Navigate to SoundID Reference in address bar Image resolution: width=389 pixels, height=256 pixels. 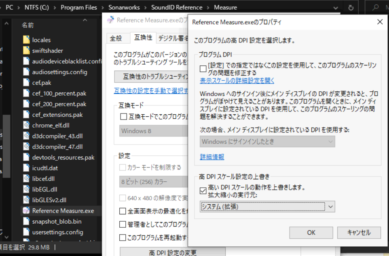177,8
